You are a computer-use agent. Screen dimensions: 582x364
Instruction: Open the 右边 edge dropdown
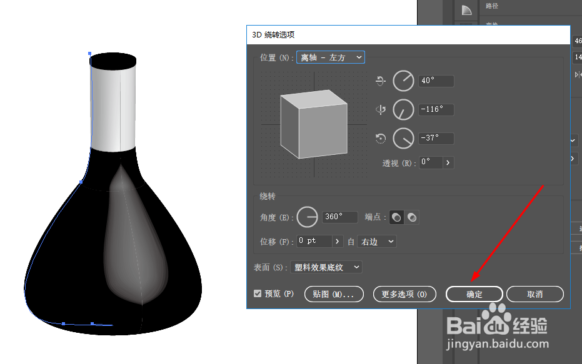(x=377, y=242)
